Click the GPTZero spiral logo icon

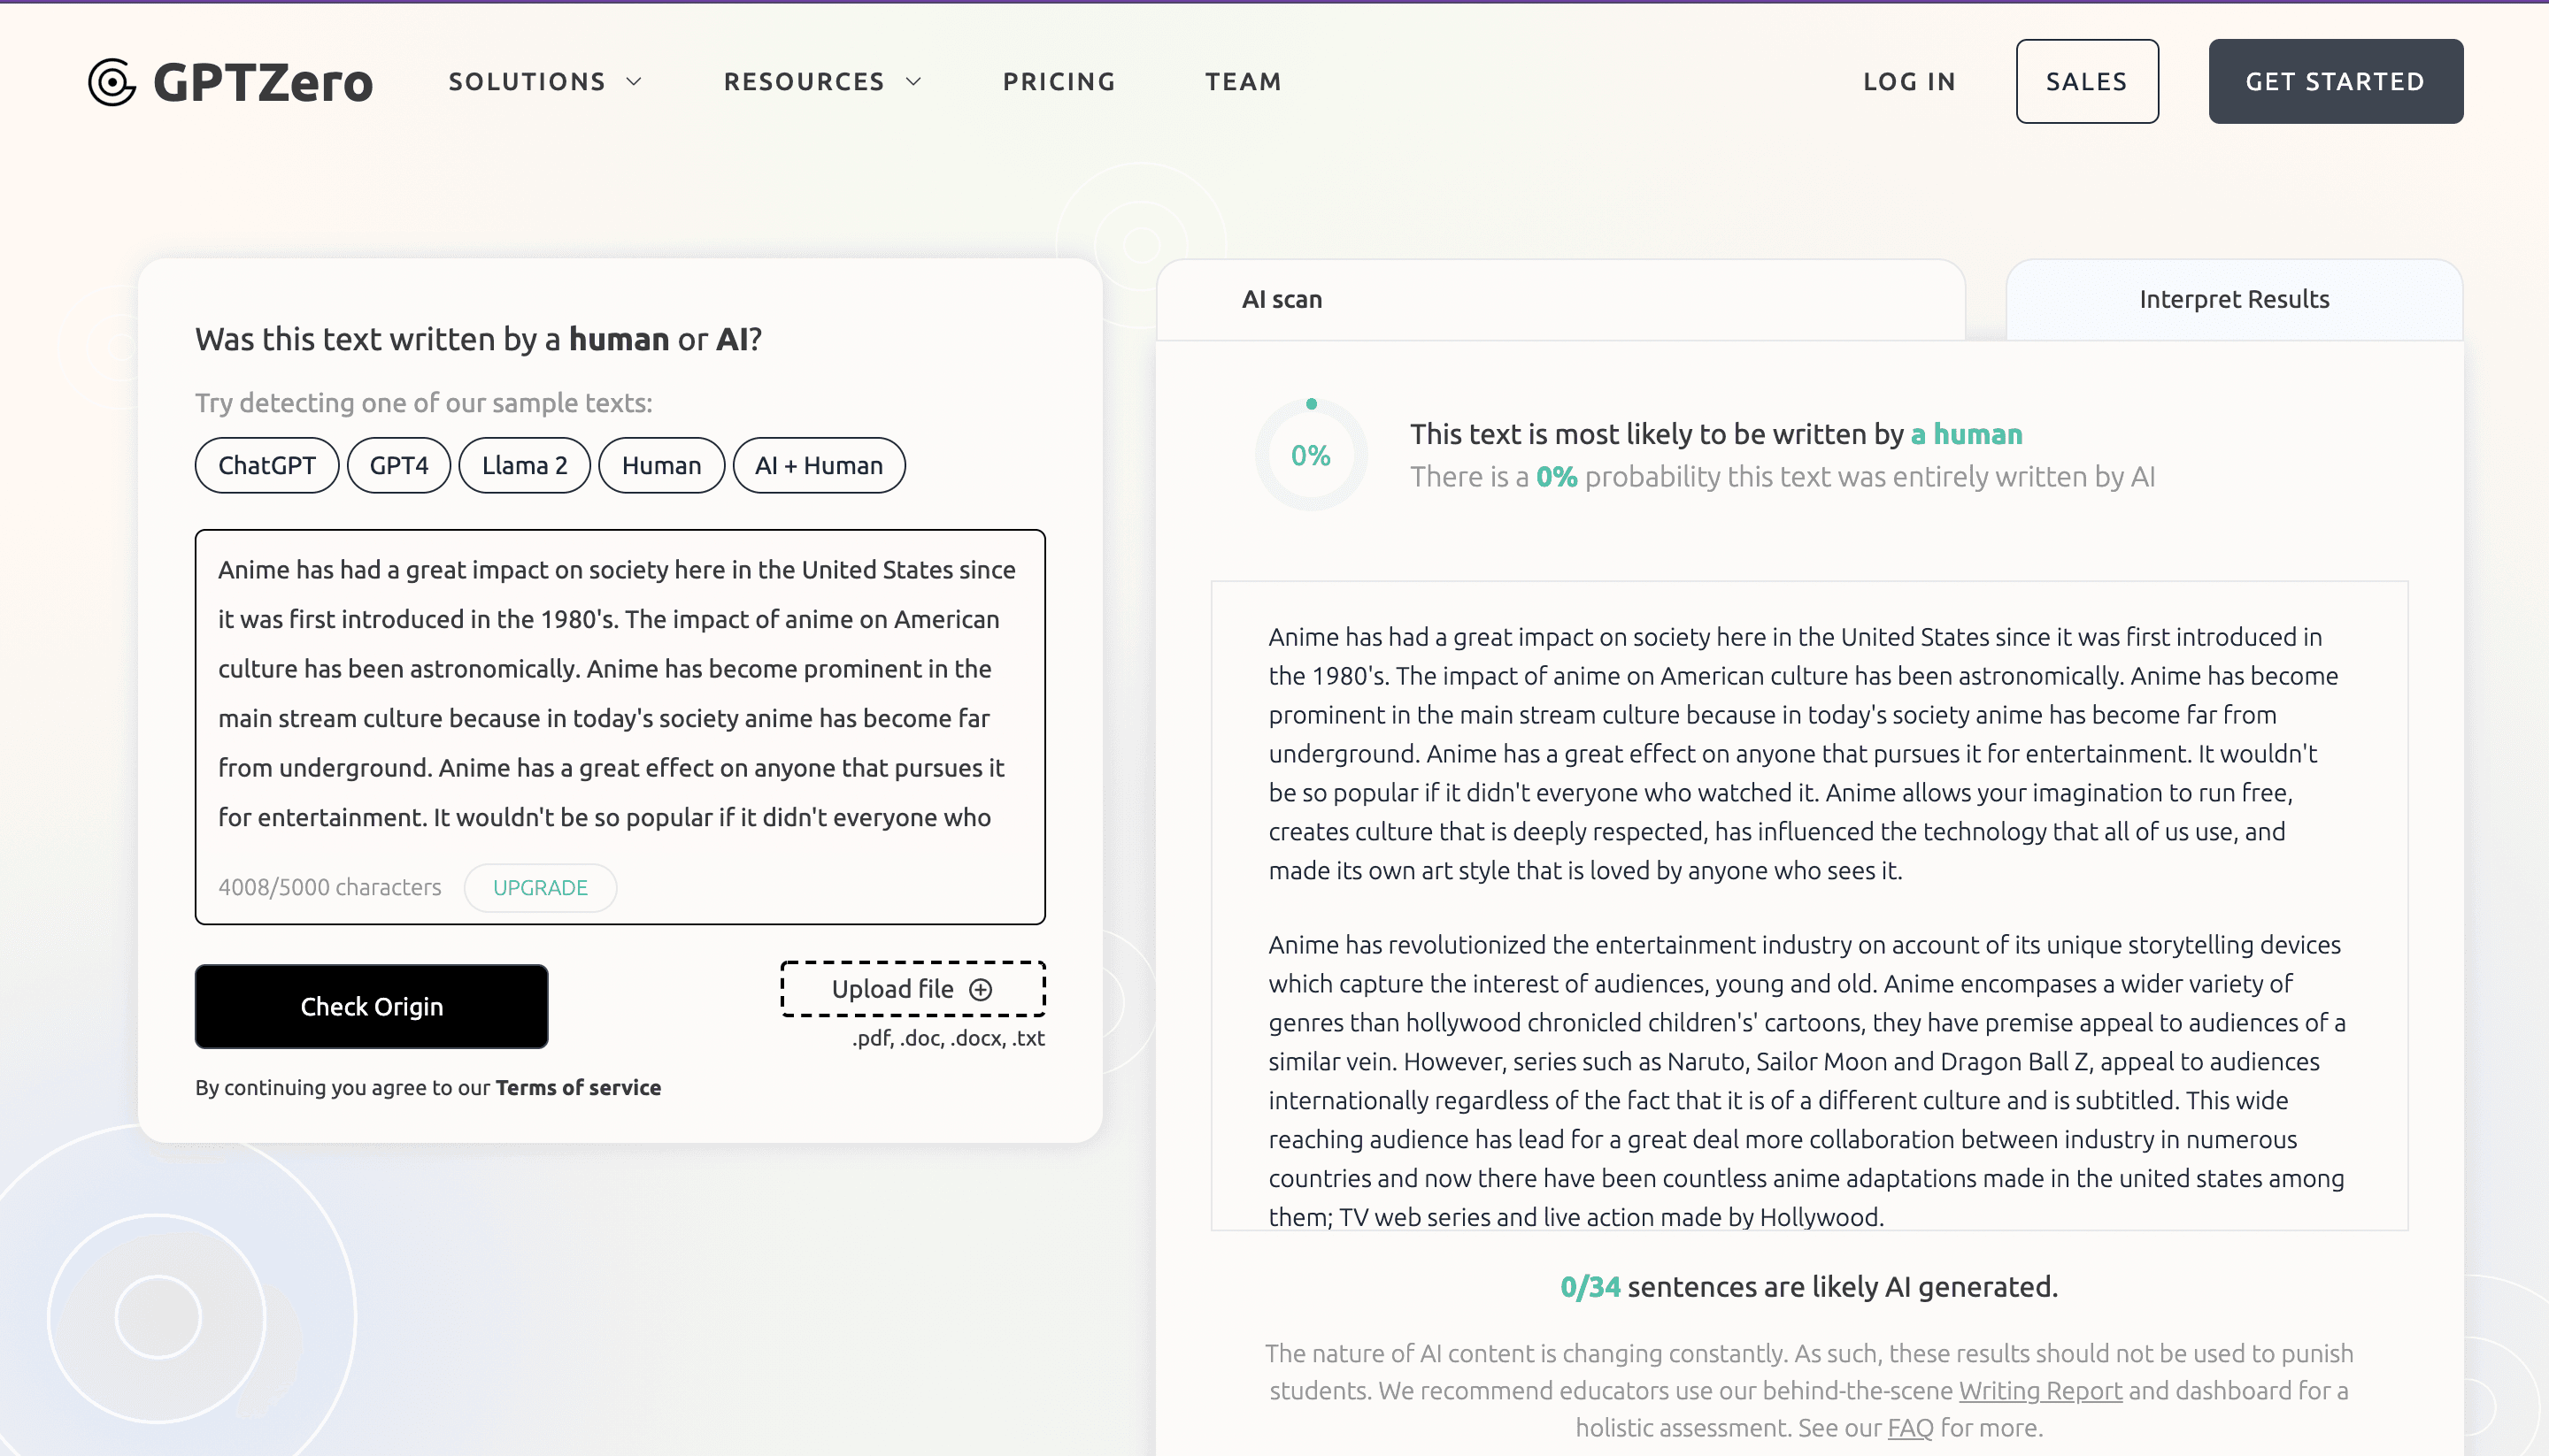112,82
